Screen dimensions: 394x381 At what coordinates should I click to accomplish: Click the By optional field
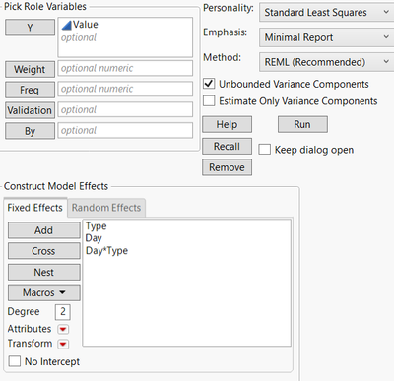(x=125, y=130)
